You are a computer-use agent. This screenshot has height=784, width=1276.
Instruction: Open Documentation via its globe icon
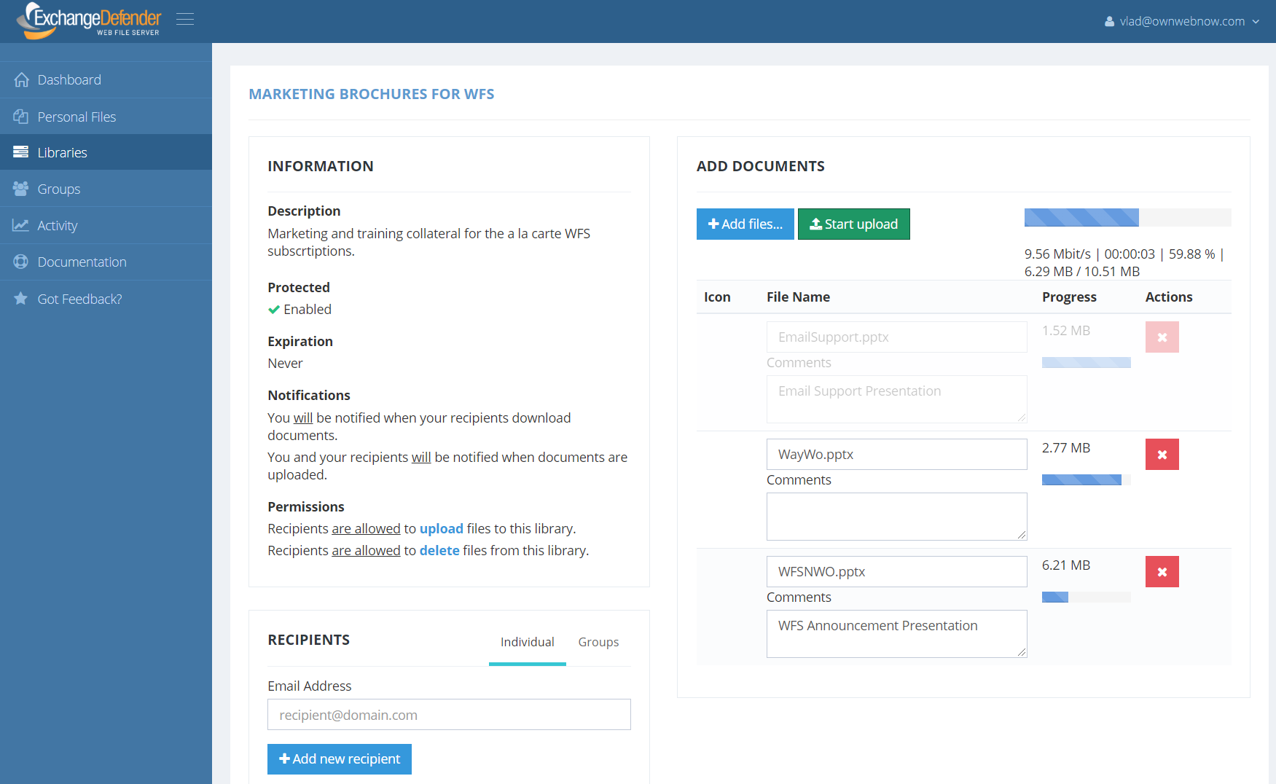21,262
